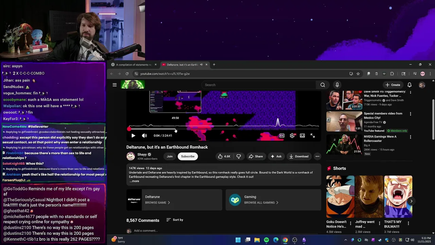Mute the video volume speaker icon
The height and width of the screenshot is (245, 435).
coord(144,135)
